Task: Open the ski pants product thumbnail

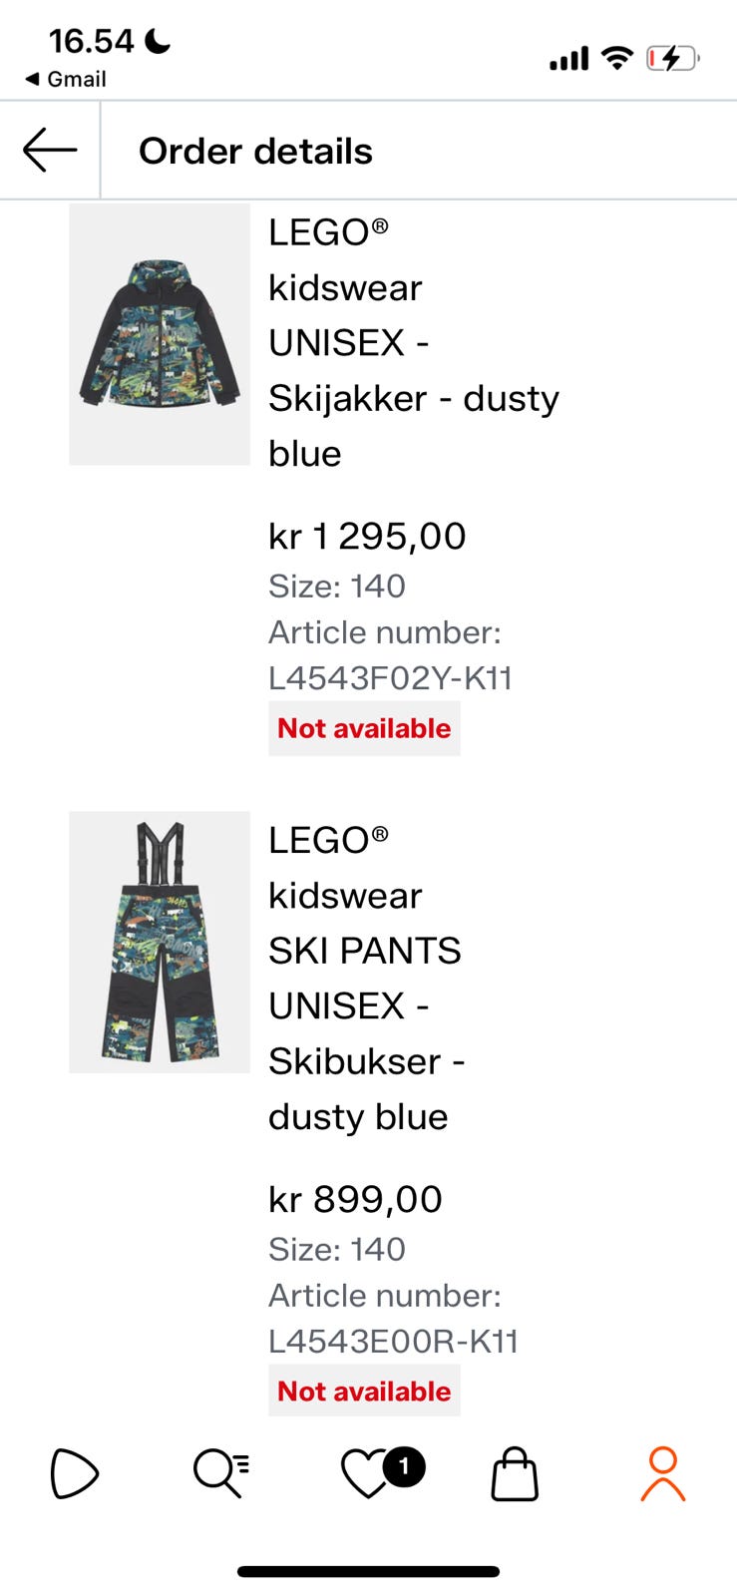Action: coord(160,942)
